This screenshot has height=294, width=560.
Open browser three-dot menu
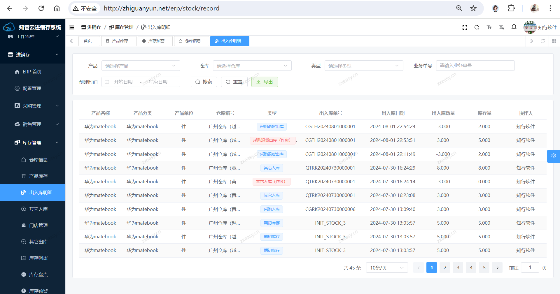(x=550, y=8)
